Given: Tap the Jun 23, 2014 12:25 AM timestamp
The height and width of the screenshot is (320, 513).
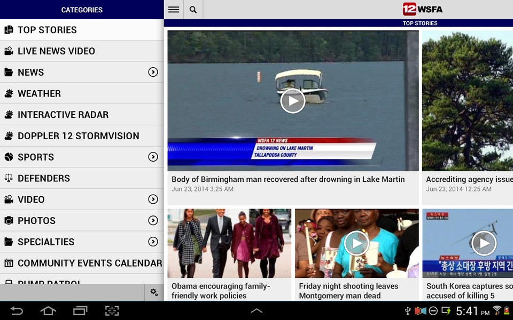Looking at the screenshot, I should point(458,189).
